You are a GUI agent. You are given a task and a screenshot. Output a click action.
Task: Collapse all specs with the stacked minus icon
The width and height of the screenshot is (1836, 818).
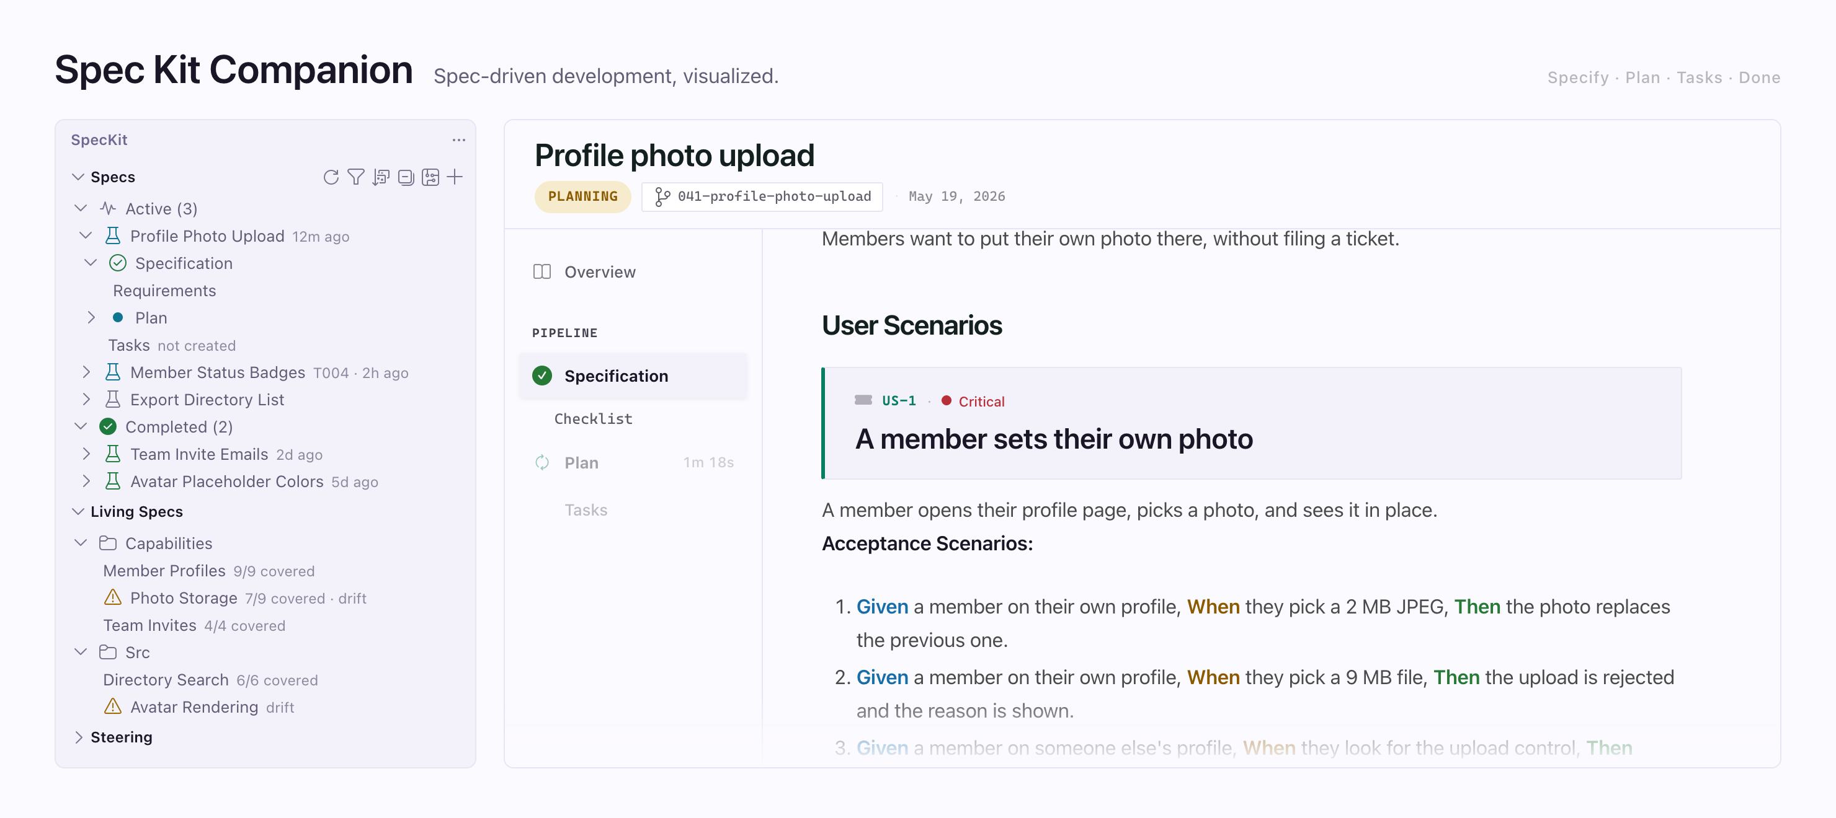pos(406,177)
